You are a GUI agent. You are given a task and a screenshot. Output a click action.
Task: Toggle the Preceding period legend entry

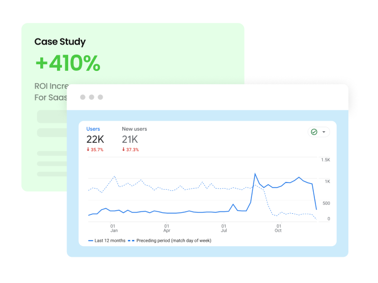[x=174, y=241]
